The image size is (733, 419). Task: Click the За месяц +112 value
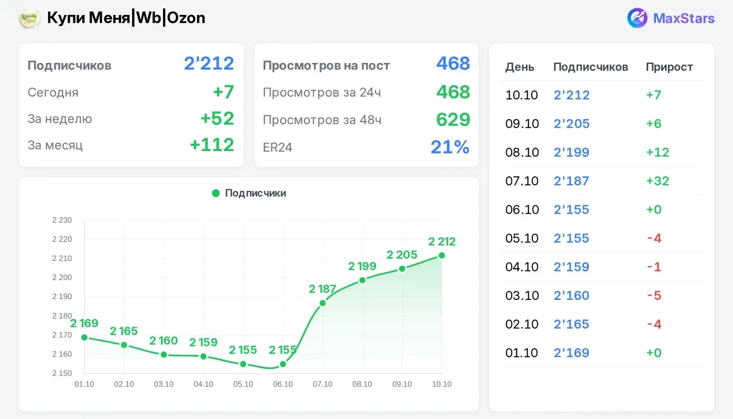[212, 145]
